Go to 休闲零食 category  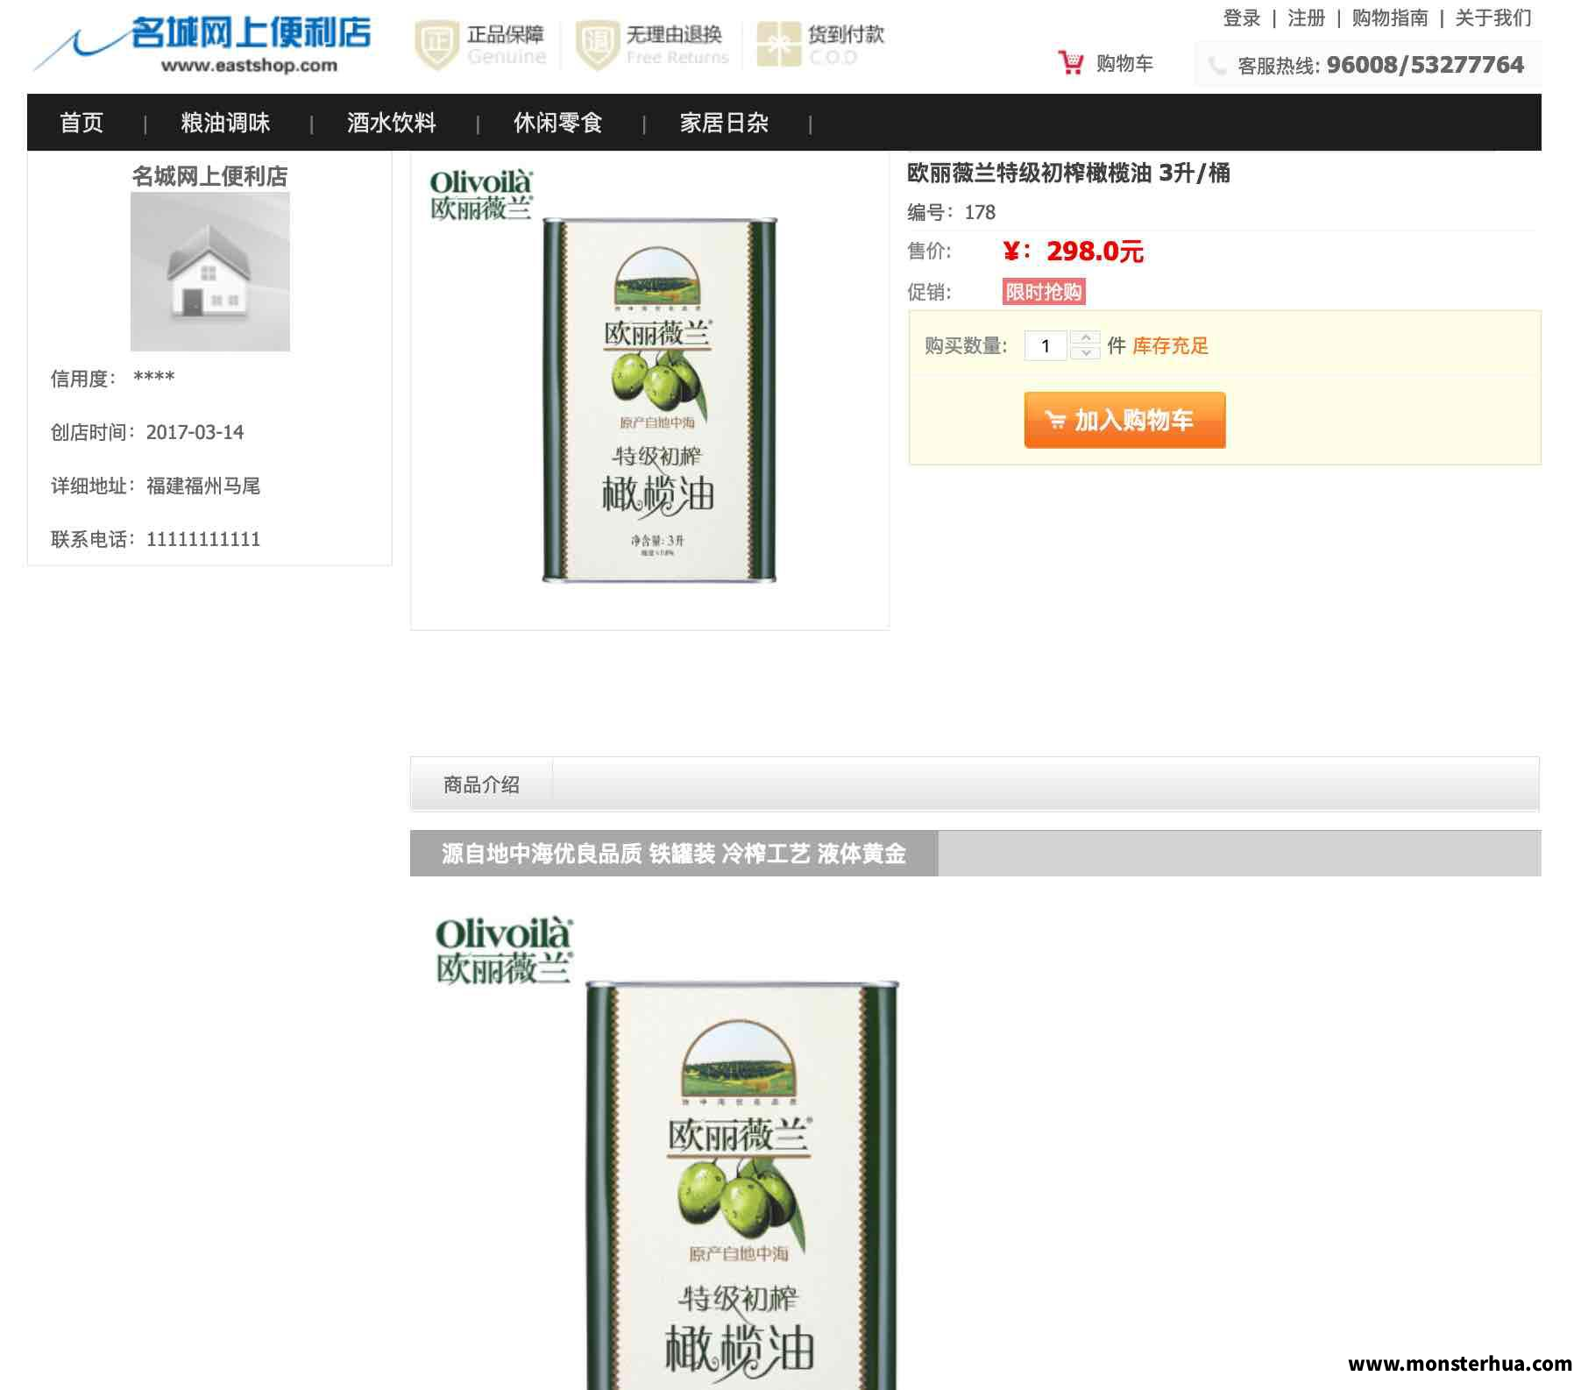tap(557, 123)
